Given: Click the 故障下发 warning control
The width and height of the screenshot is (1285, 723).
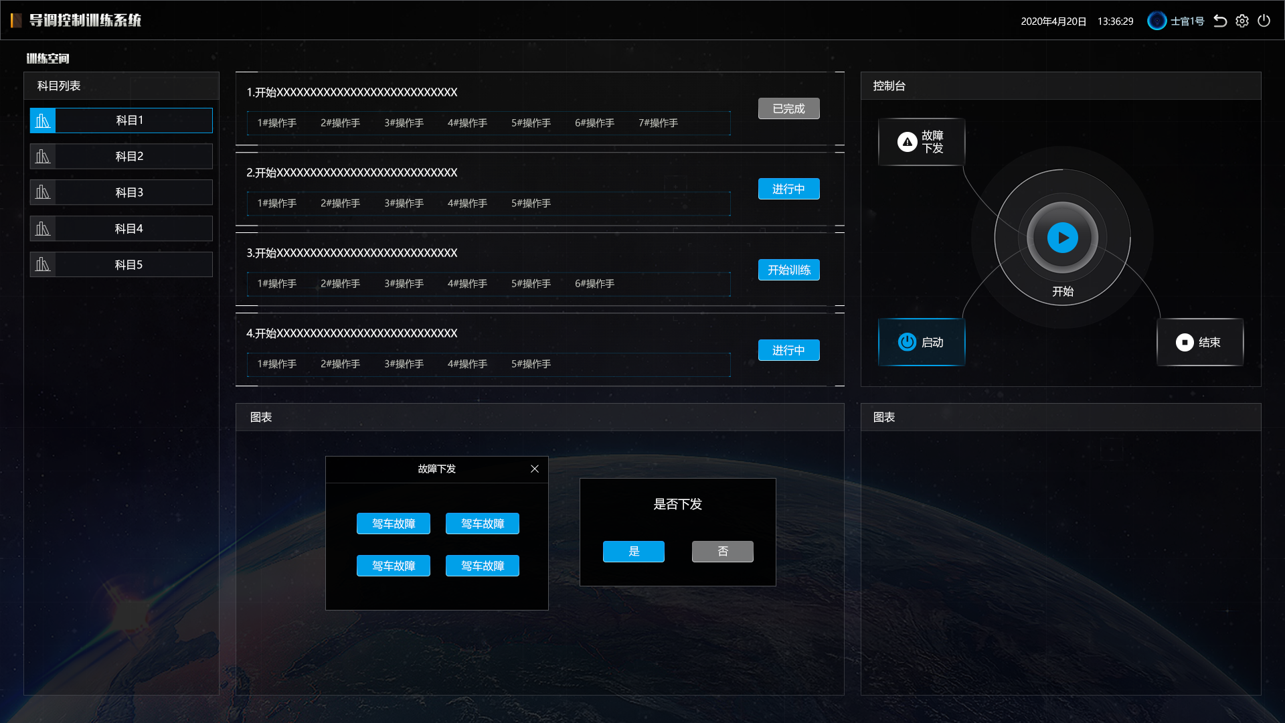Looking at the screenshot, I should coord(921,142).
